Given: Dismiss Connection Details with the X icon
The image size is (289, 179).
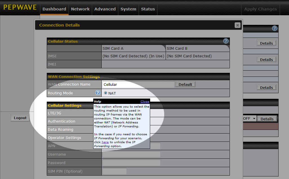Looking at the screenshot, I should [x=237, y=25].
